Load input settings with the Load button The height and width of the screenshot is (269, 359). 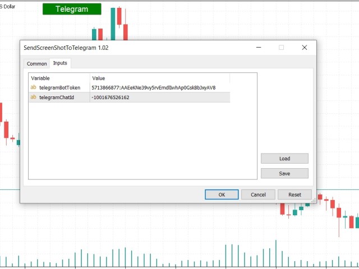click(x=284, y=159)
